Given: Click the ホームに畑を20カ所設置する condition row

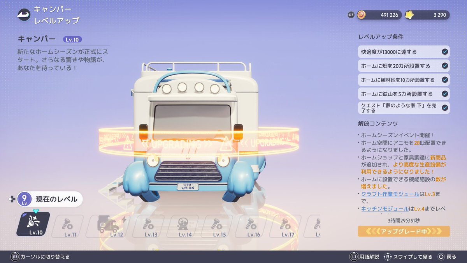Looking at the screenshot, I should coord(404,66).
